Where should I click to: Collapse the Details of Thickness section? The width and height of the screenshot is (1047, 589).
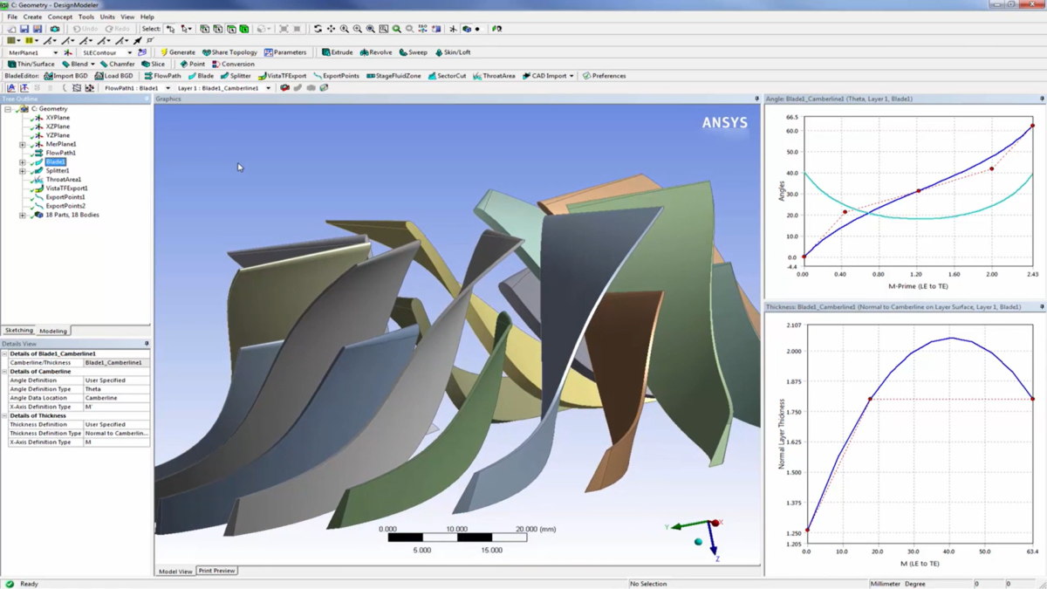point(4,415)
